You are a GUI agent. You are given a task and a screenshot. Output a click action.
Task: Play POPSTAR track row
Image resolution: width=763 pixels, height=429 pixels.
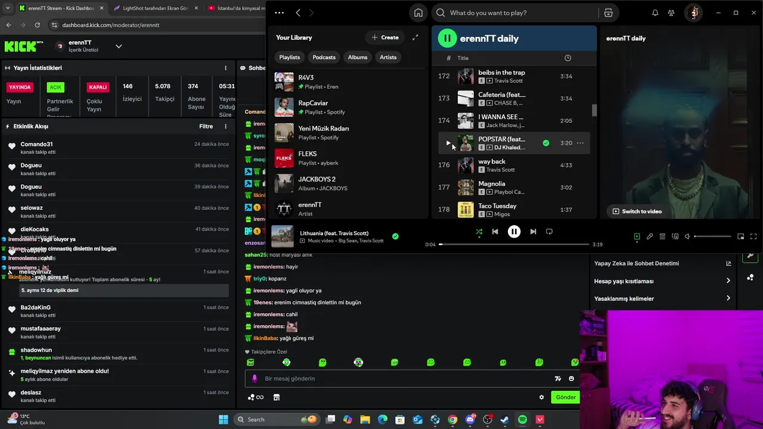448,143
